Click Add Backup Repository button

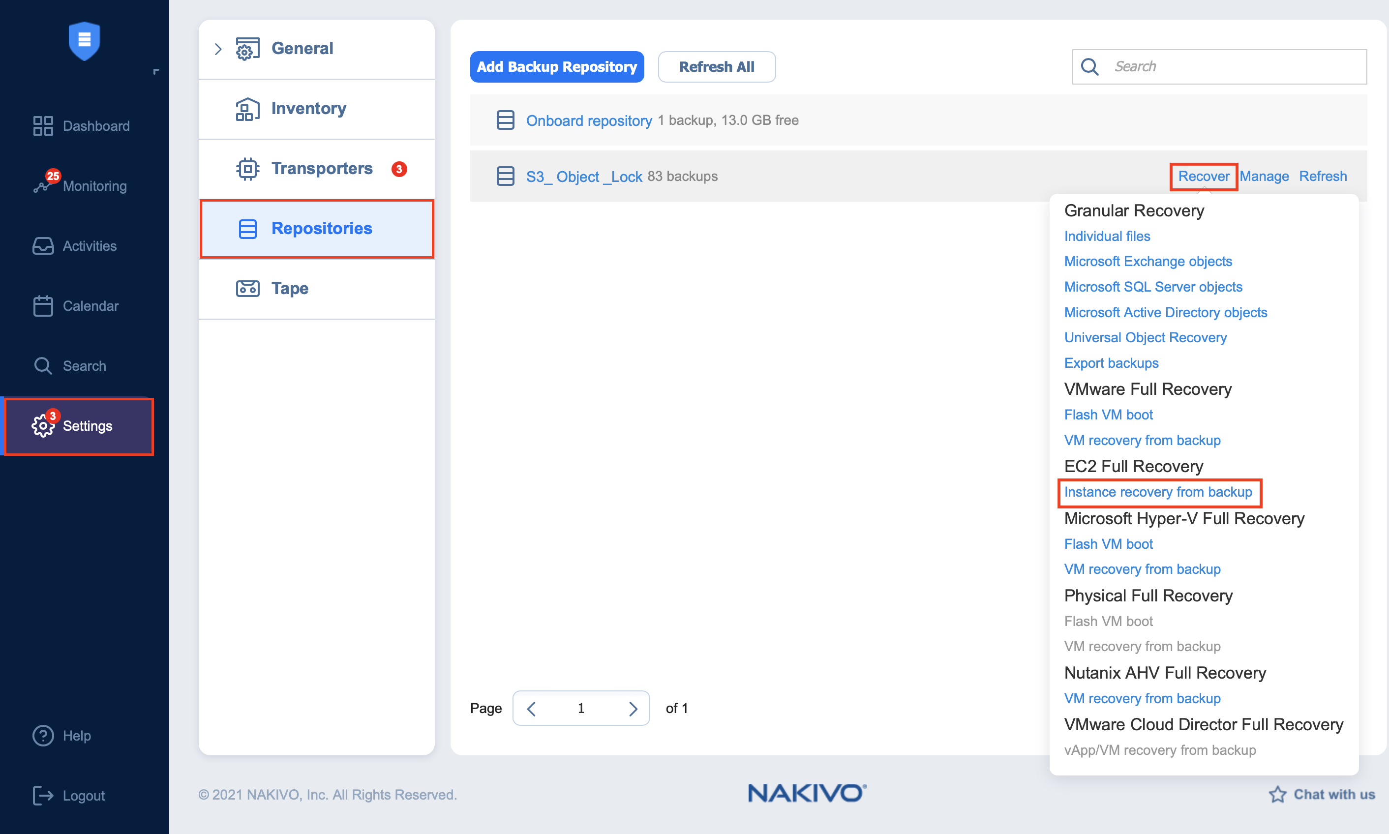tap(556, 66)
